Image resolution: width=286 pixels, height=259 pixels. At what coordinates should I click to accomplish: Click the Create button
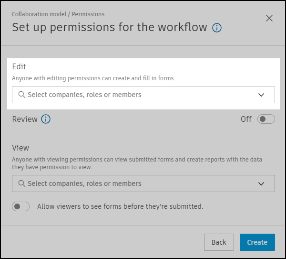tap(257, 242)
